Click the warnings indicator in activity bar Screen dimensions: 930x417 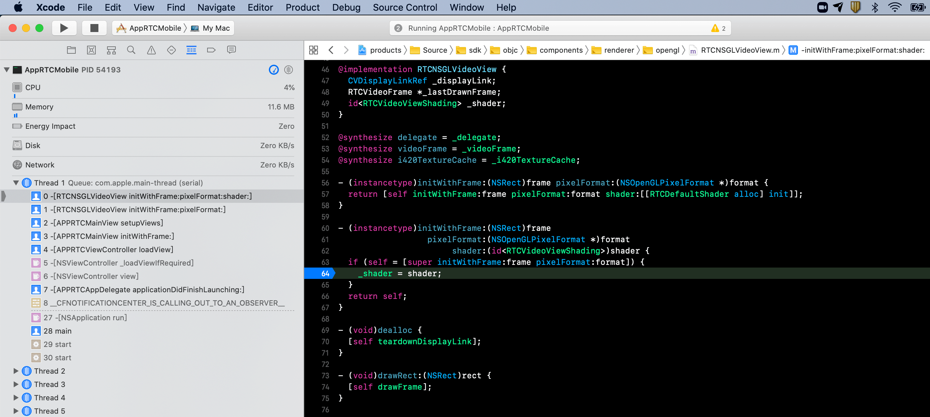pos(718,28)
